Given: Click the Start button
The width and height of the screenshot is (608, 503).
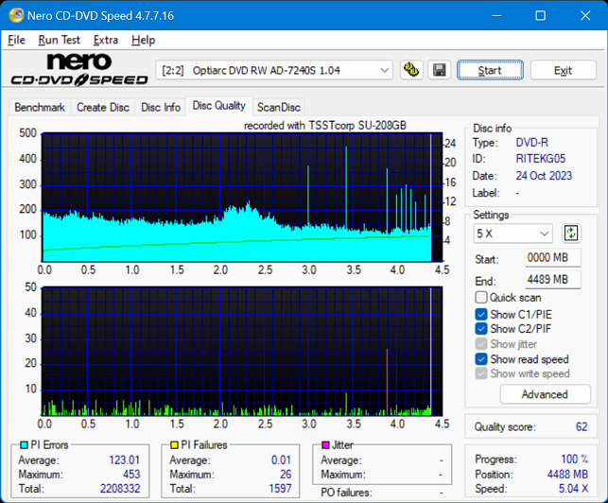Looking at the screenshot, I should point(490,70).
